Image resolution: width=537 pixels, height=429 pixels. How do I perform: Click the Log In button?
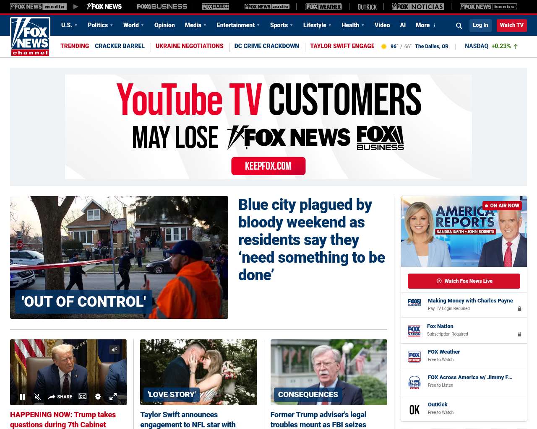[480, 25]
